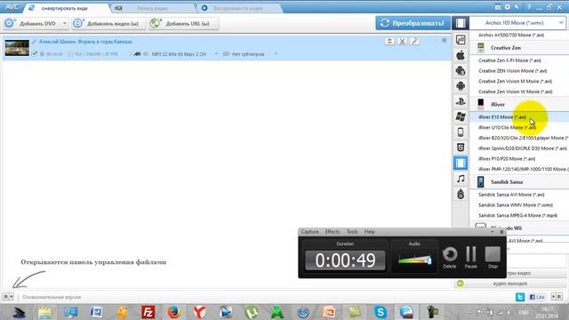Select the Windows devices category icon
The height and width of the screenshot is (320, 569).
click(x=461, y=116)
